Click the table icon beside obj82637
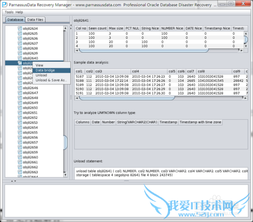253x222 pixels. pos(20,43)
